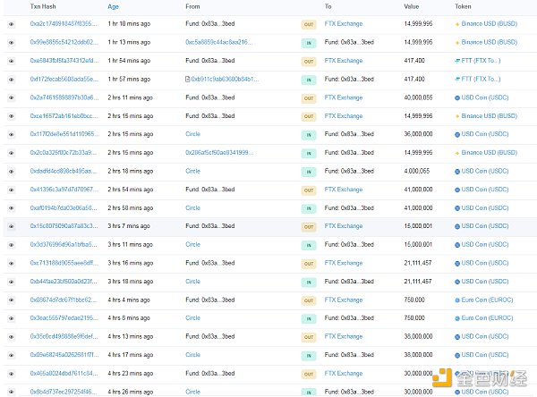Open sender address 0xc5a8859c44ac8aa216
This screenshot has width=537, height=397.
pyautogui.click(x=217, y=42)
